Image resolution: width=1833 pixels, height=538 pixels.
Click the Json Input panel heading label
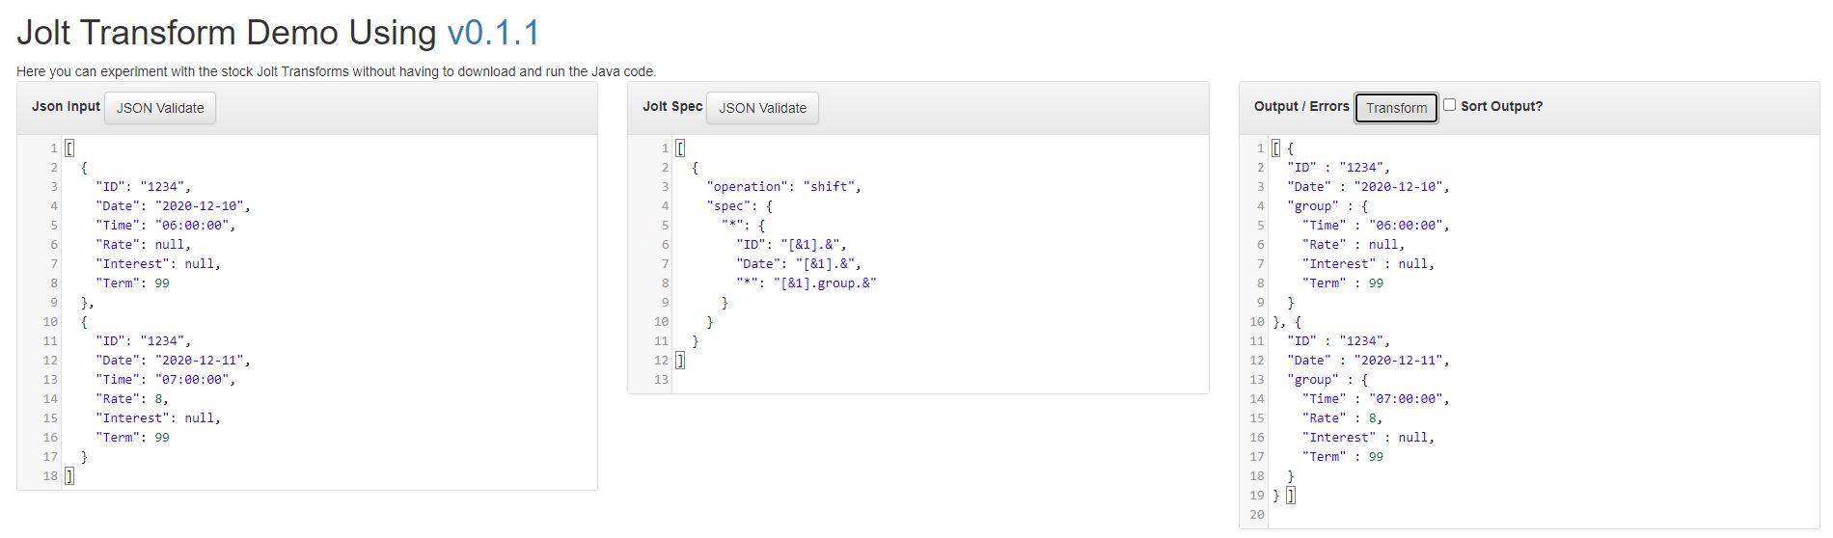66,106
